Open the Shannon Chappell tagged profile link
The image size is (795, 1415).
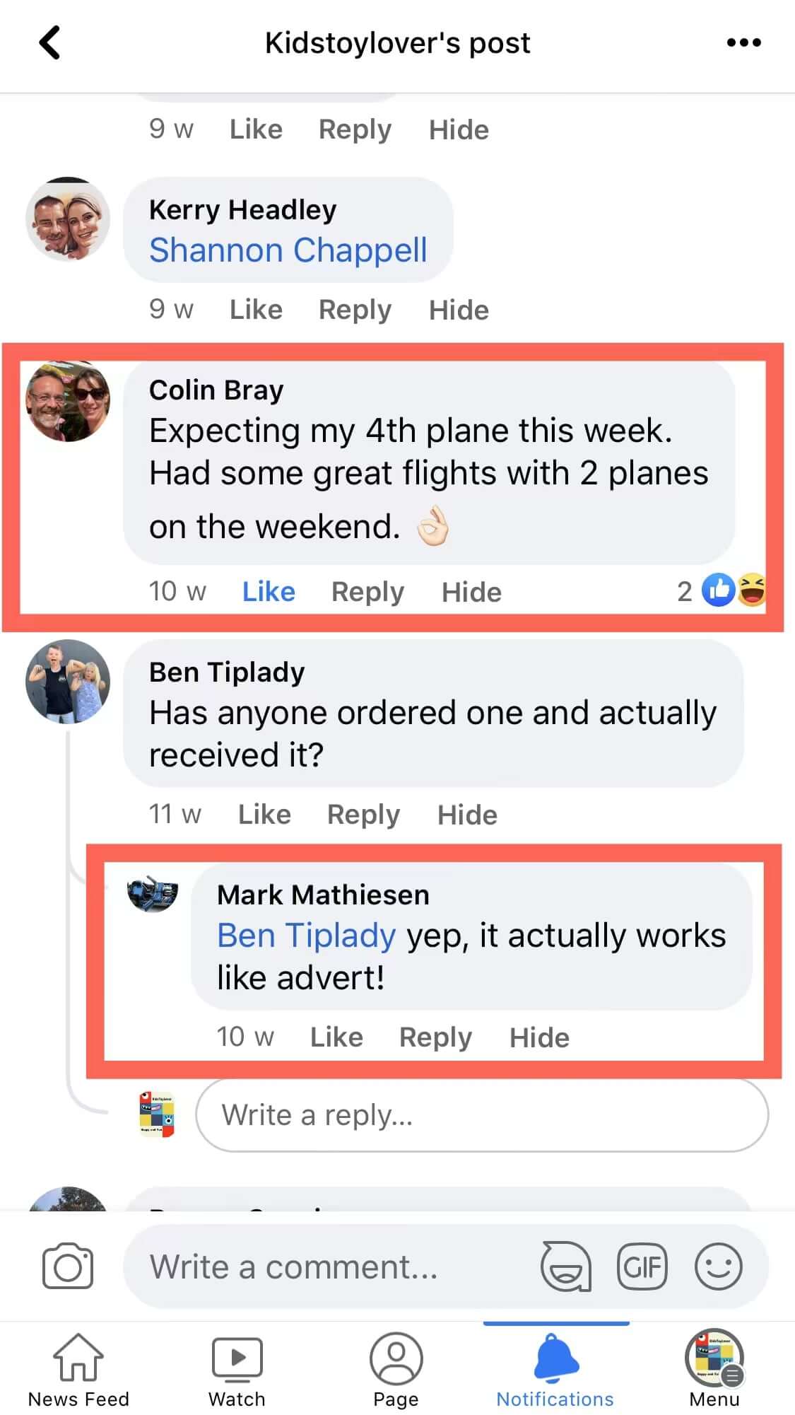tap(288, 250)
